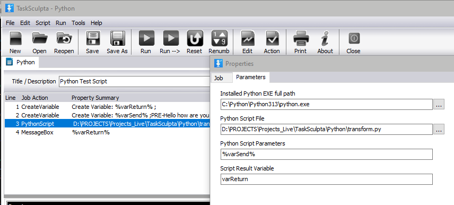
Task: Open the File menu
Action: [x=10, y=23]
